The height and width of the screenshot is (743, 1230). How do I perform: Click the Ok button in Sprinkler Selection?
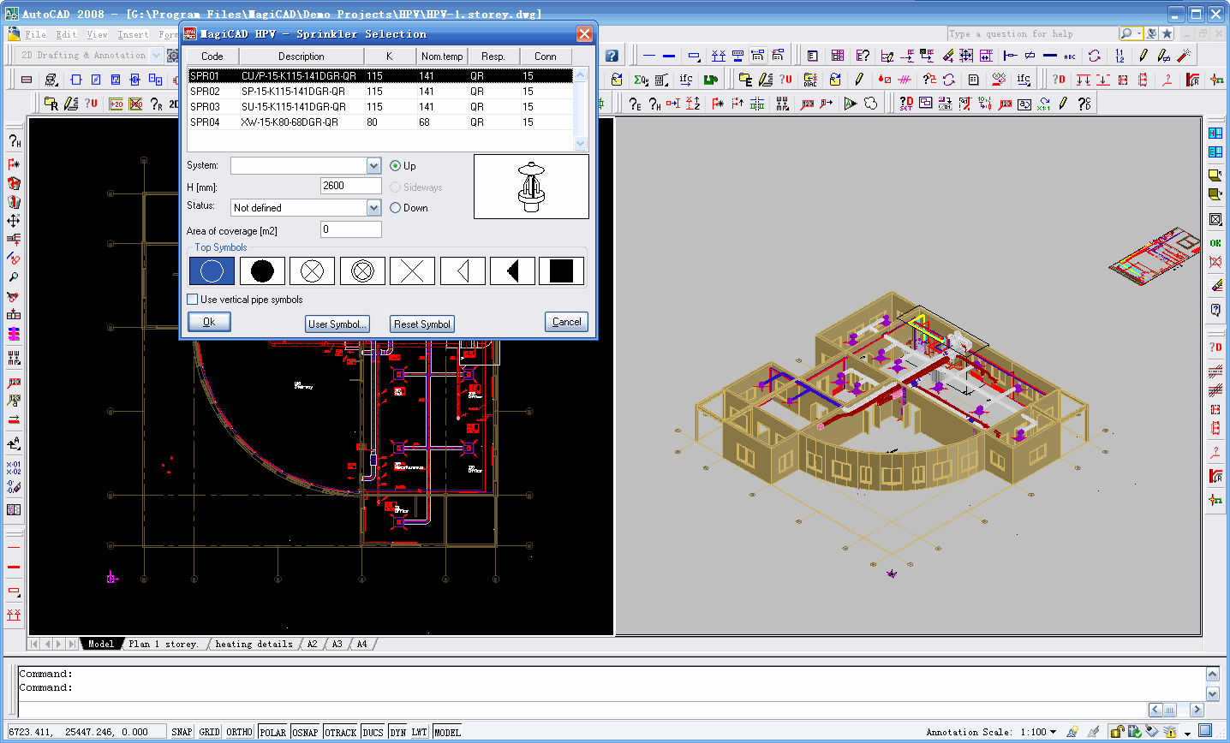coord(209,322)
